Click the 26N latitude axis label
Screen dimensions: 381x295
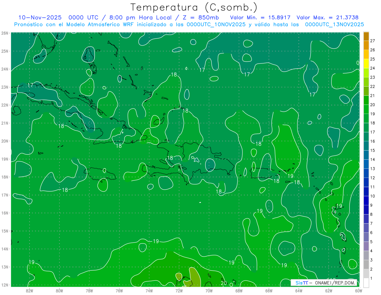point(5,33)
